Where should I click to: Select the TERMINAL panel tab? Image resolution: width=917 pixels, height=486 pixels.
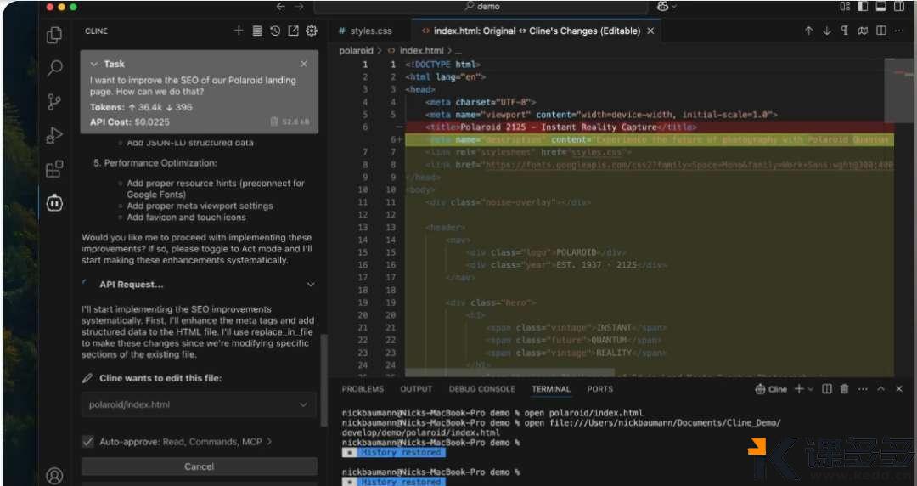pos(550,389)
